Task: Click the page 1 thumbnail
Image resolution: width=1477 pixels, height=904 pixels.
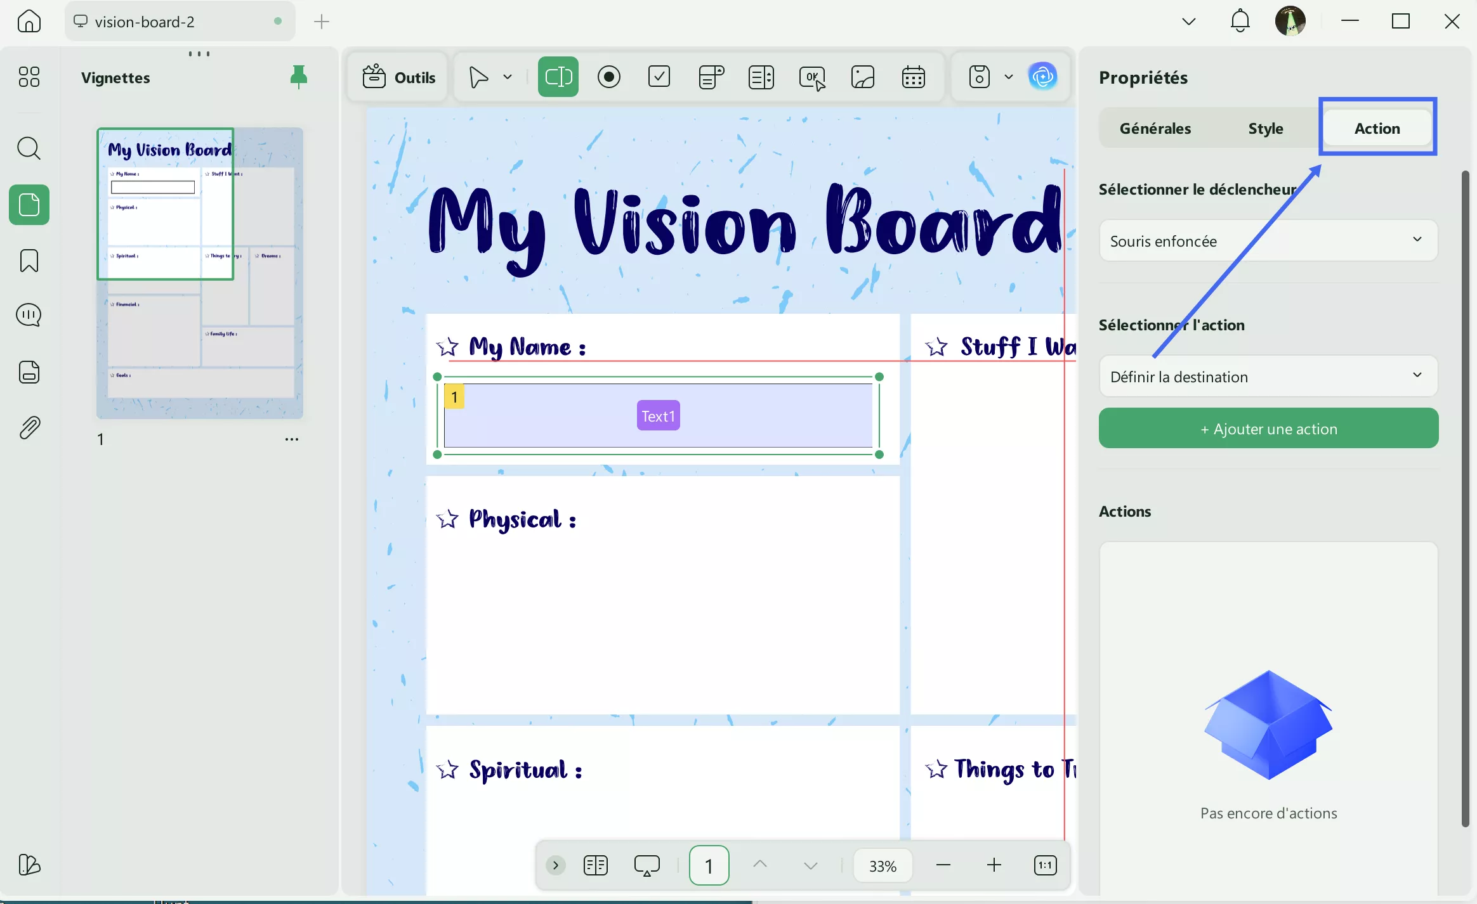Action: point(199,273)
